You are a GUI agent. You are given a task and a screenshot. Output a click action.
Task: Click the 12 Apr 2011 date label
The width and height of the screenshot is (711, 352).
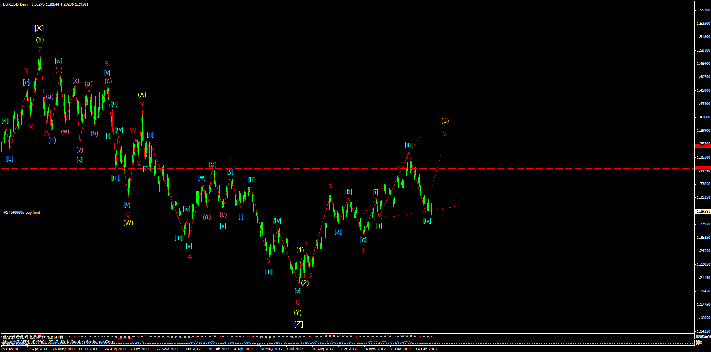tap(37, 349)
